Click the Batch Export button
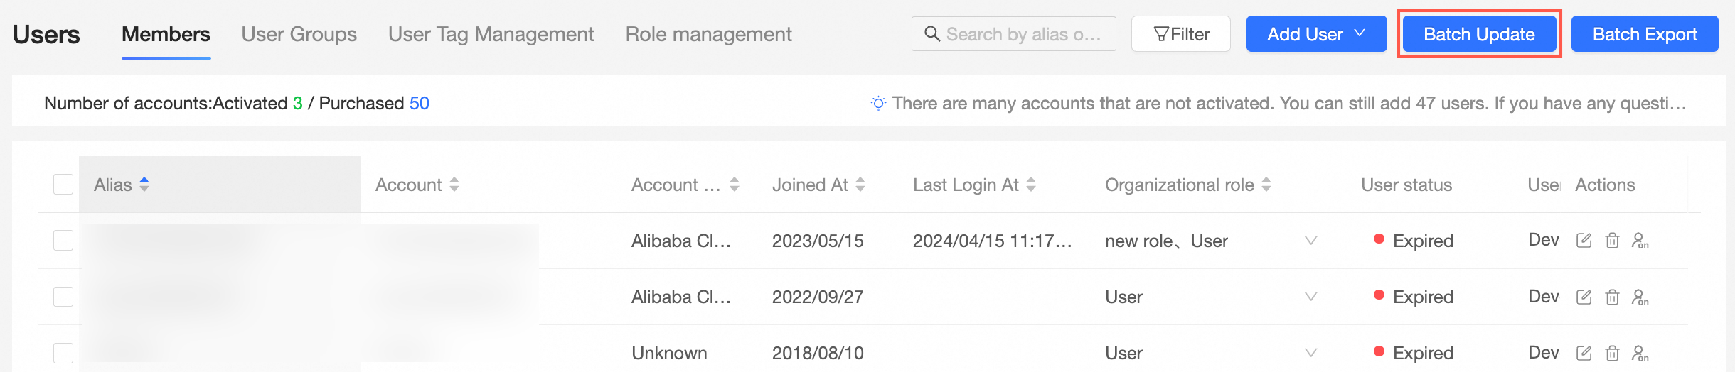This screenshot has height=372, width=1735. [1645, 34]
